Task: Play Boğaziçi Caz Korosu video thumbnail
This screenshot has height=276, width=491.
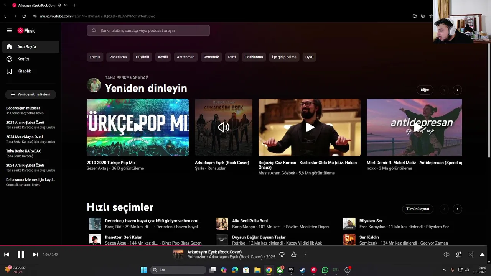Action: tap(310, 127)
